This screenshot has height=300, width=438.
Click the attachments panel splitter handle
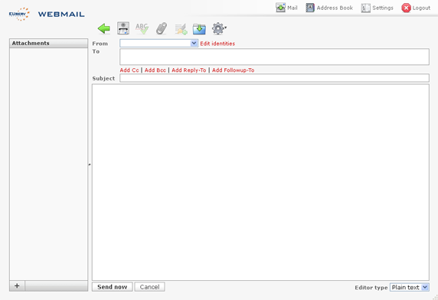(x=90, y=165)
